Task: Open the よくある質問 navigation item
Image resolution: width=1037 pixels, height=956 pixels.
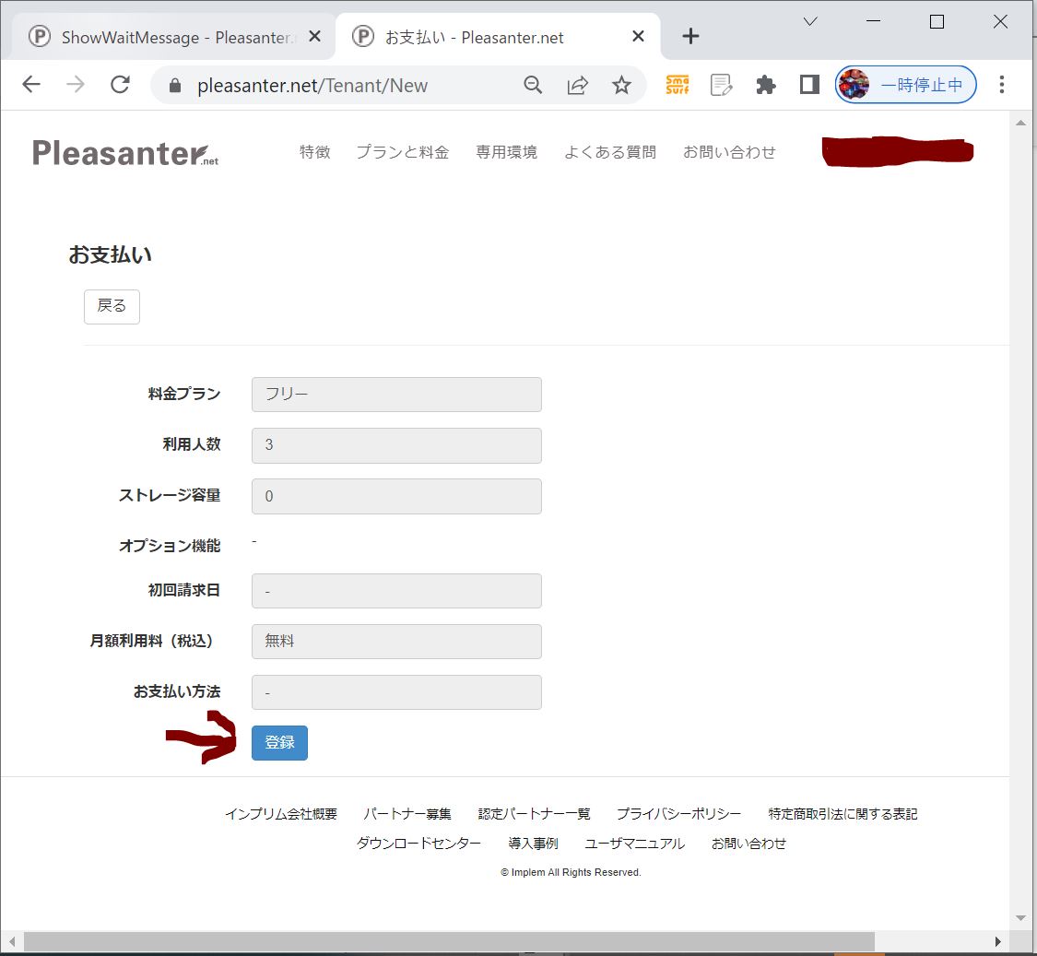Action: click(x=610, y=152)
